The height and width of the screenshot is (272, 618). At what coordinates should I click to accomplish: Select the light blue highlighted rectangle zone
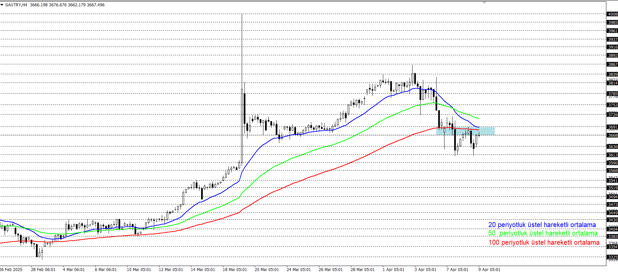tap(465, 131)
